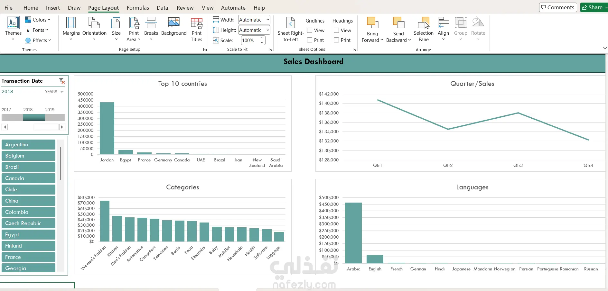Viewport: 608px width, 291px height.
Task: Open the Group objects menu
Action: tap(461, 29)
